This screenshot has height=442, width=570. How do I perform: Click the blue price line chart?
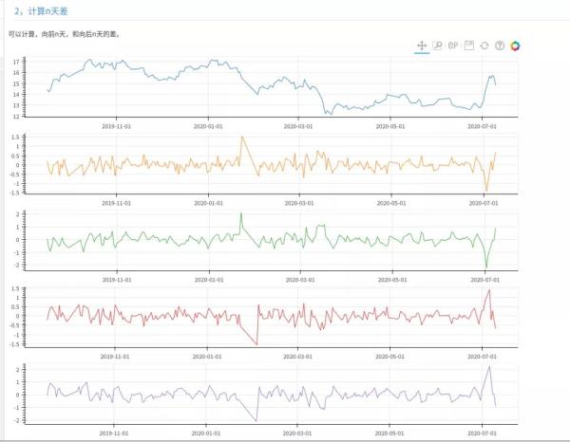[271, 87]
